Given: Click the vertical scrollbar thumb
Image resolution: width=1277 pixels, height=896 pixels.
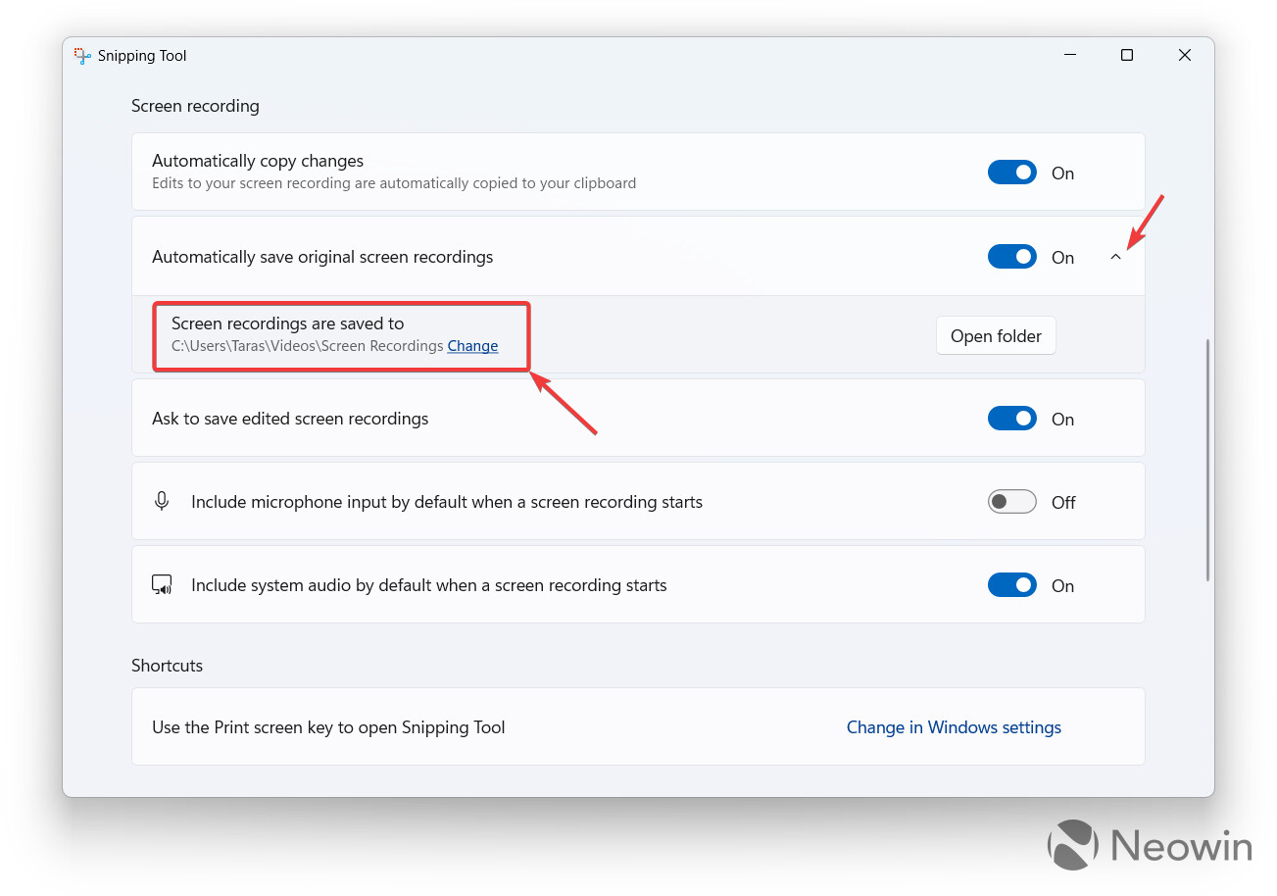Looking at the screenshot, I should point(1208,459).
